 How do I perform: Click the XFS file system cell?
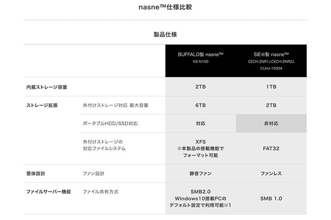coord(201,141)
